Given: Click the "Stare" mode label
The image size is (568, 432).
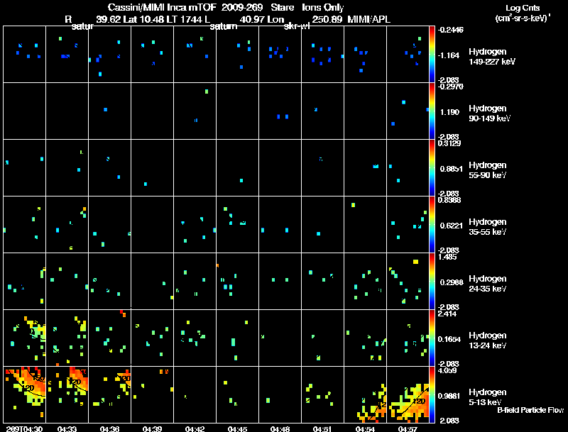Looking at the screenshot, I should click(x=282, y=8).
